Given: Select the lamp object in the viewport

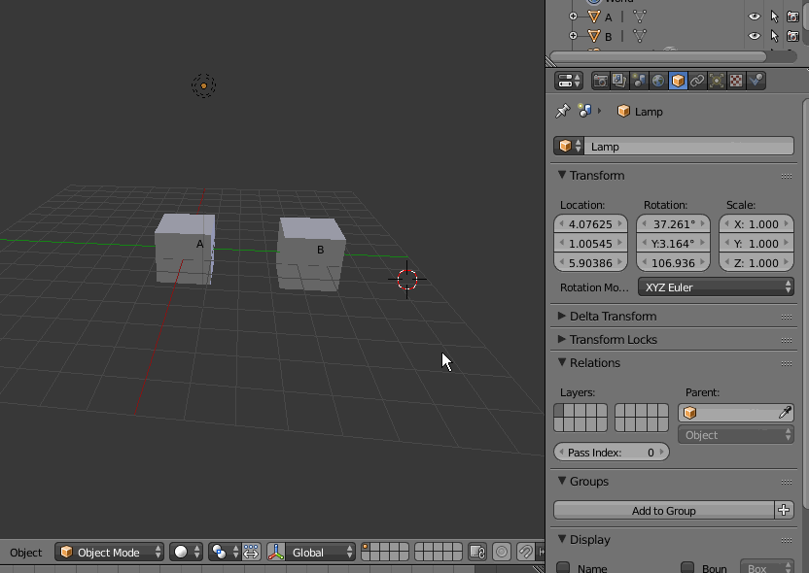Looking at the screenshot, I should tap(203, 85).
